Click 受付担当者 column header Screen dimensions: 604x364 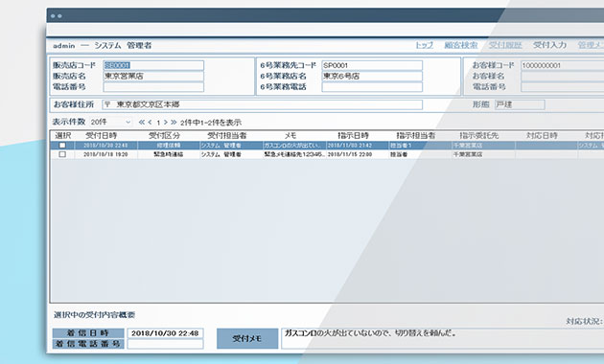click(x=227, y=136)
